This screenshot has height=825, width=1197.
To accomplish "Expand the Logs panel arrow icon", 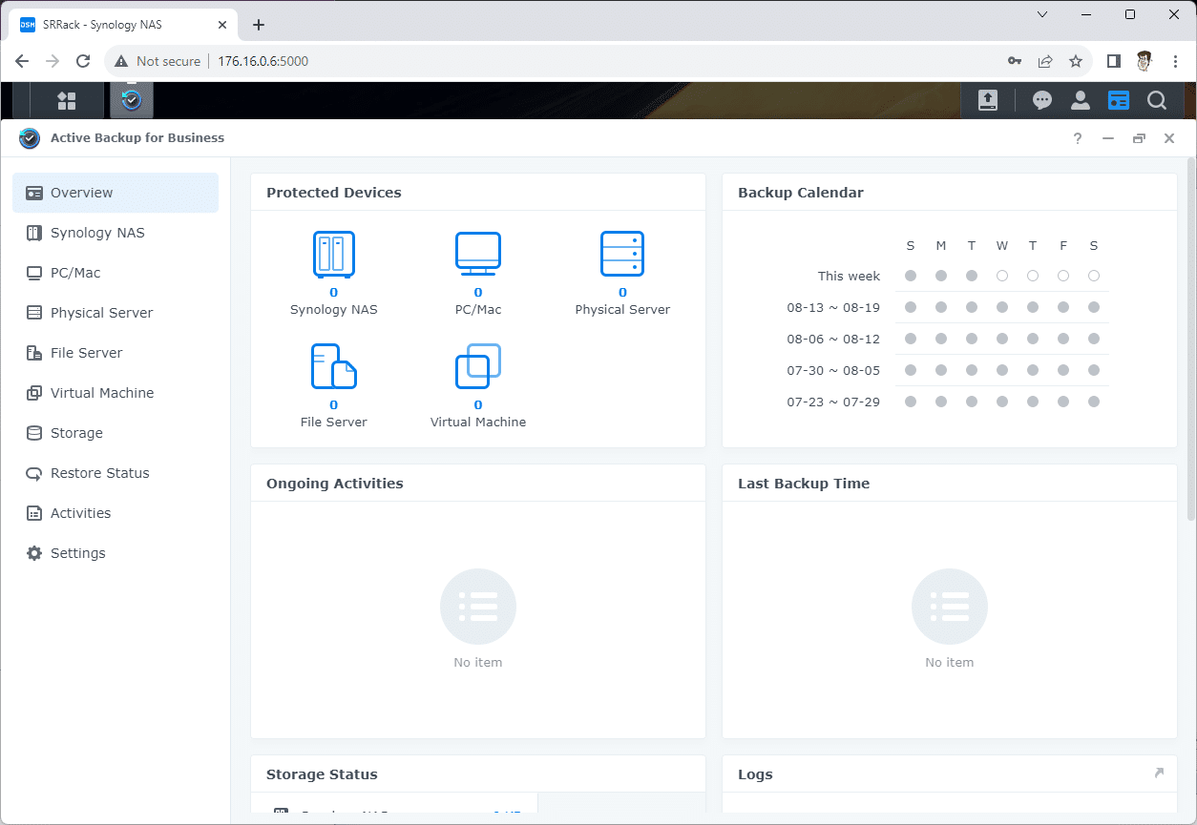I will coord(1159,773).
